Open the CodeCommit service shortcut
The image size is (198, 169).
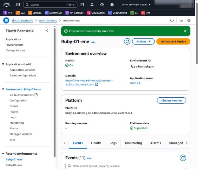pyautogui.click(x=117, y=13)
